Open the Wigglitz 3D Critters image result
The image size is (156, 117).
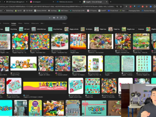pos(46,64)
